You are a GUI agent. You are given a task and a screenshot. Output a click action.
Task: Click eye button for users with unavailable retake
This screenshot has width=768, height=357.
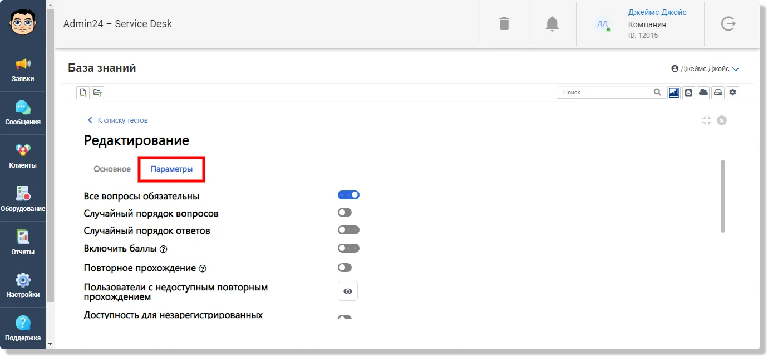(x=348, y=291)
